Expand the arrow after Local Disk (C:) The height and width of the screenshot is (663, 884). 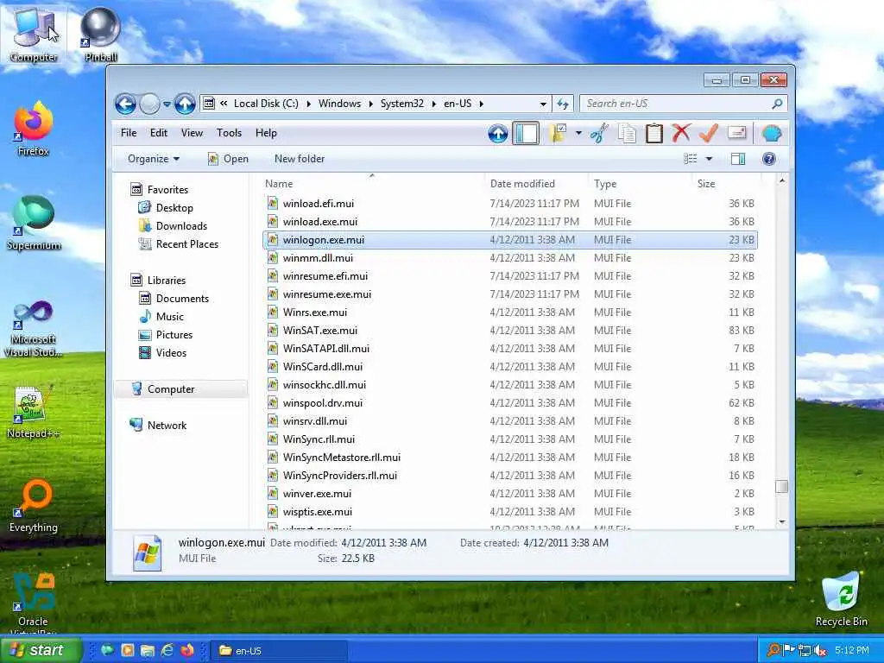click(309, 104)
